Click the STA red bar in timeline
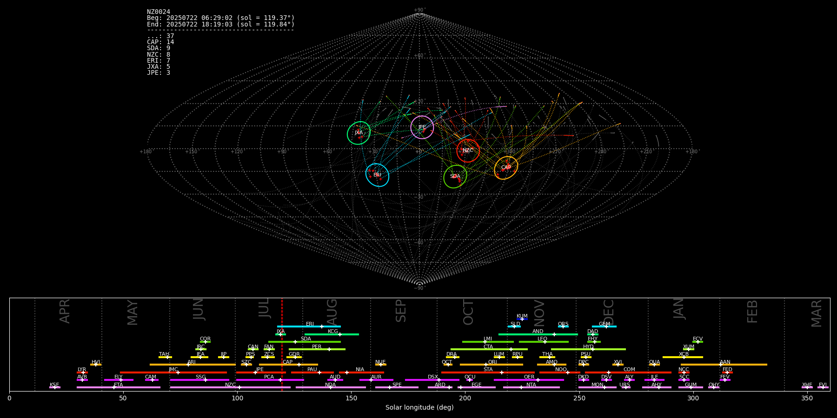The width and height of the screenshot is (837, 418). (488, 372)
